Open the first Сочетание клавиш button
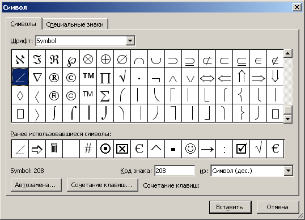Image resolution: width=305 pixels, height=220 pixels. (102, 185)
